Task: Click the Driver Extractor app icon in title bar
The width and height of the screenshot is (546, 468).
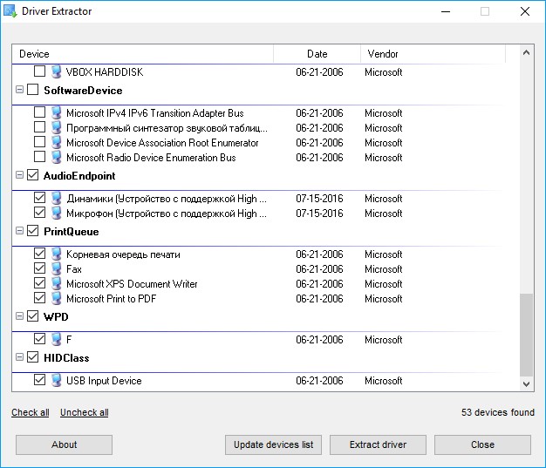Action: point(10,11)
